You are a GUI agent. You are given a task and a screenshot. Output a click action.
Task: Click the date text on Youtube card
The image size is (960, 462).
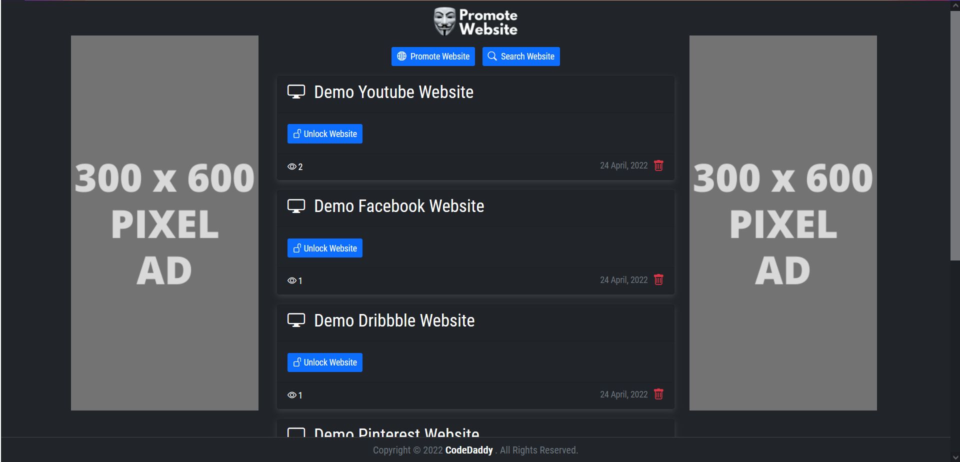pos(623,165)
